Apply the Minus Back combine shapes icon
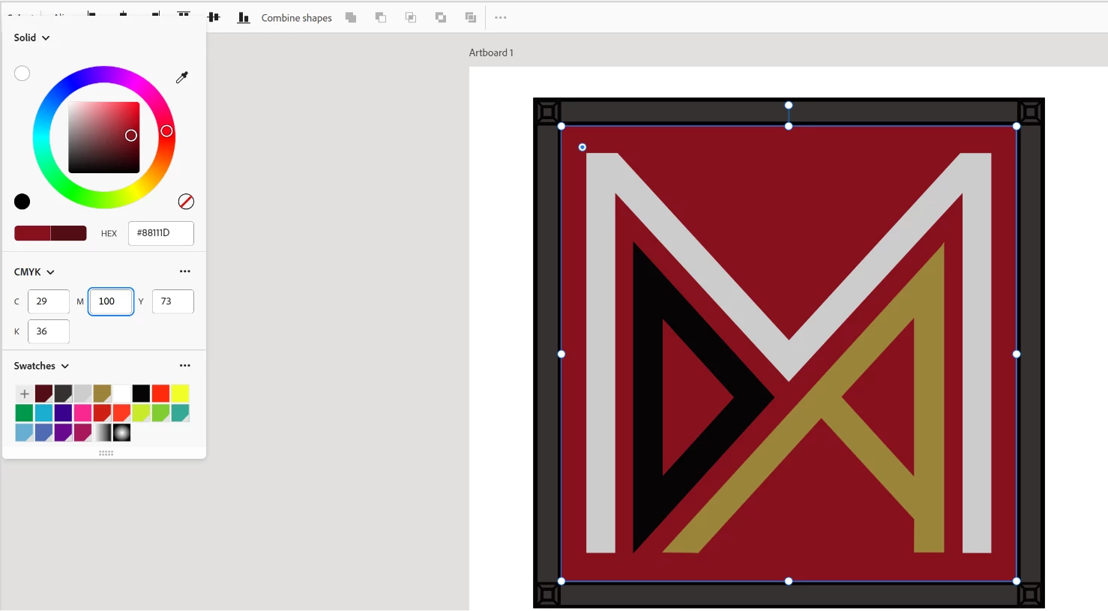 pos(471,17)
